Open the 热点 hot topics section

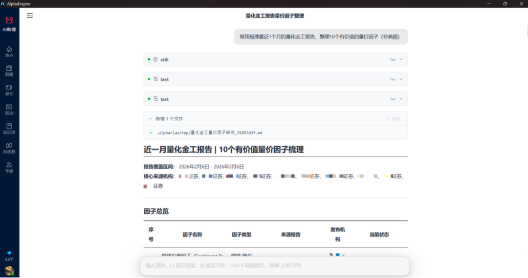tap(9, 51)
